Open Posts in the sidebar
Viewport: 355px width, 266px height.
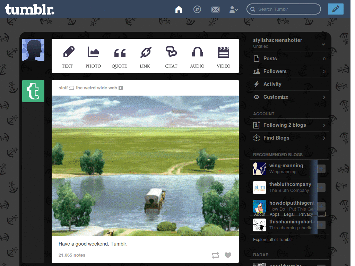click(x=289, y=59)
